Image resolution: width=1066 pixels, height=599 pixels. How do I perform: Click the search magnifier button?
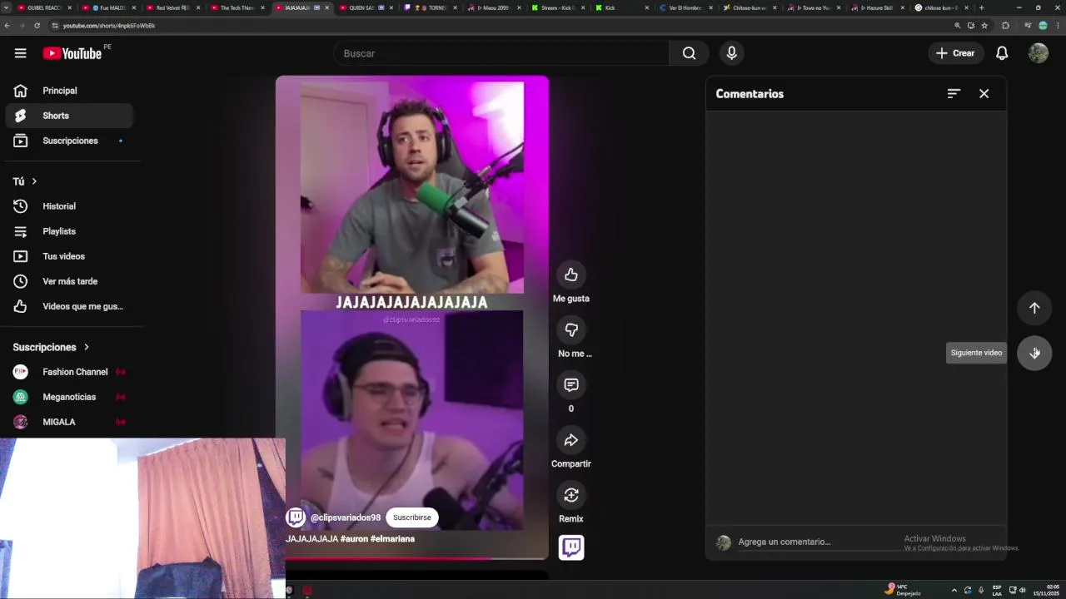[689, 53]
